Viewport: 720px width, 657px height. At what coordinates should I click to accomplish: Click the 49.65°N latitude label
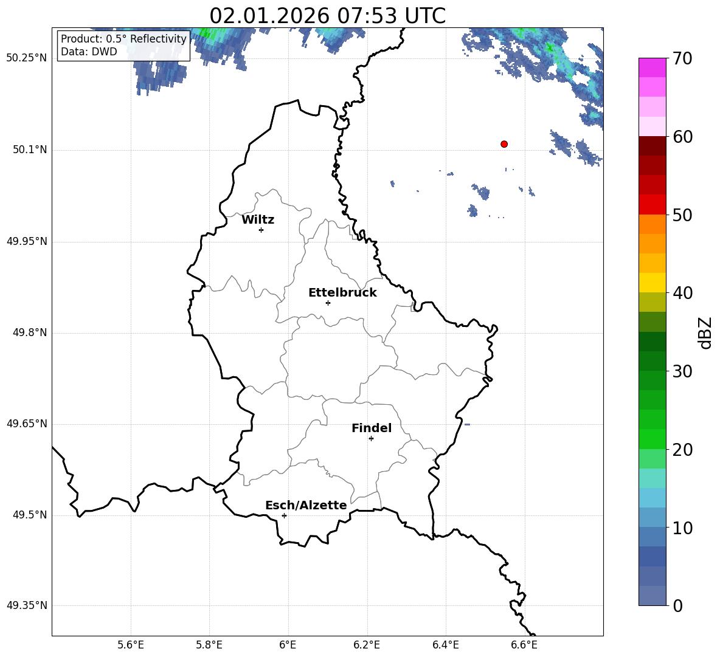[27, 424]
